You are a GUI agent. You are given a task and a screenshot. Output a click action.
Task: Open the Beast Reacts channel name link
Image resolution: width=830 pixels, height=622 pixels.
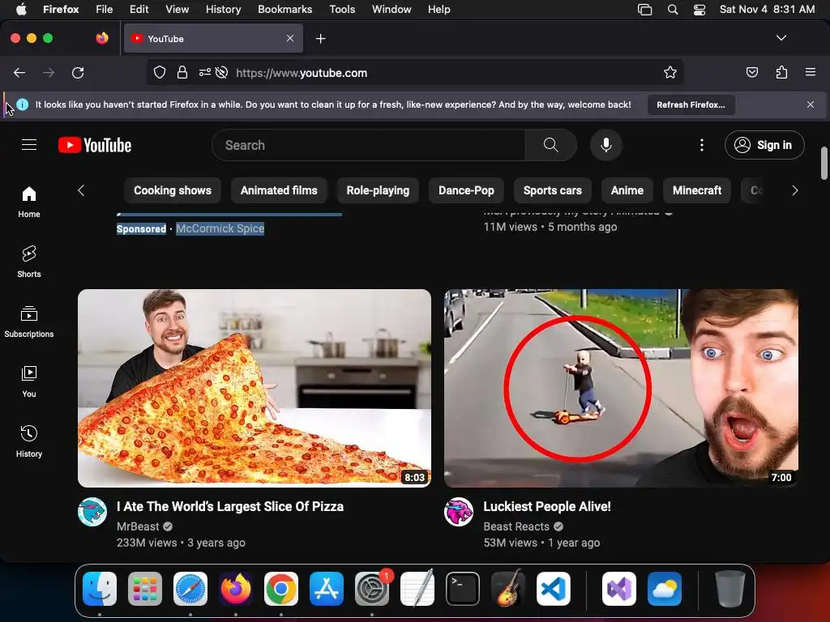[x=516, y=526]
